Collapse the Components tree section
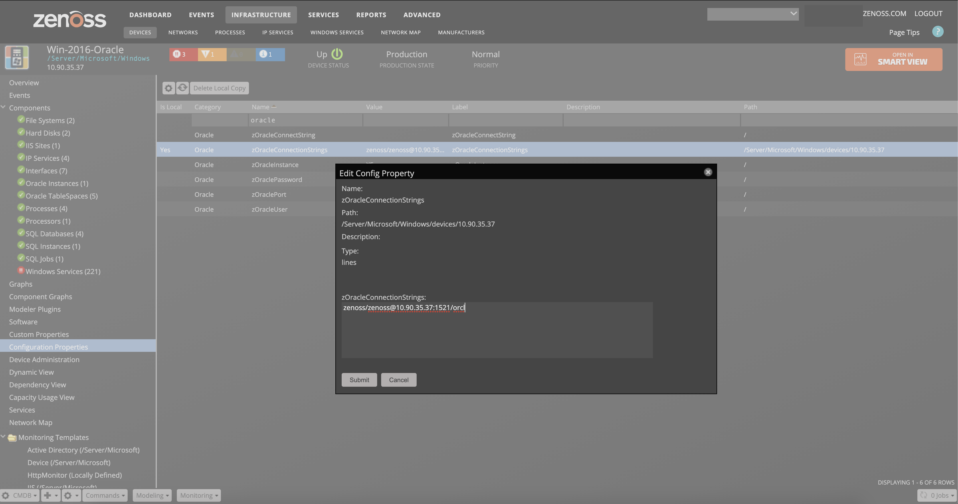Screen dimensions: 958x504 pyautogui.click(x=3, y=107)
